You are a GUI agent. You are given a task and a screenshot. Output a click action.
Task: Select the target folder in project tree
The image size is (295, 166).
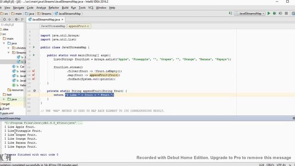(x=5, y=104)
